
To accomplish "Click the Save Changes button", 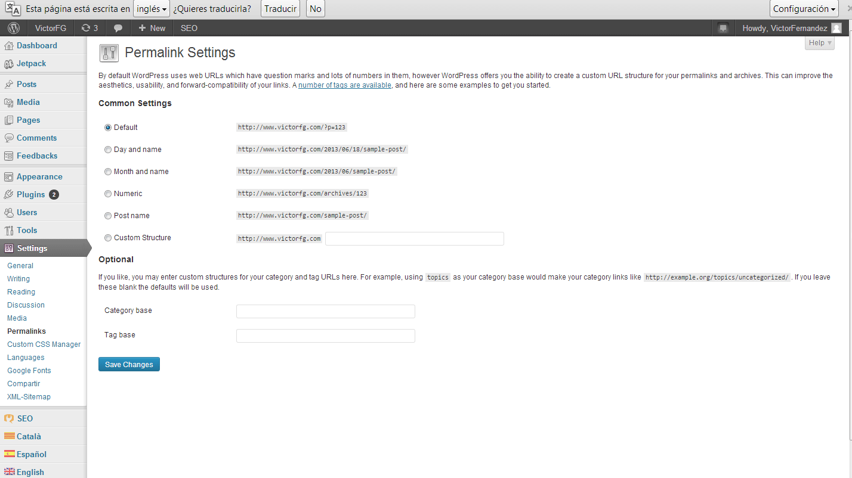I will (x=129, y=364).
